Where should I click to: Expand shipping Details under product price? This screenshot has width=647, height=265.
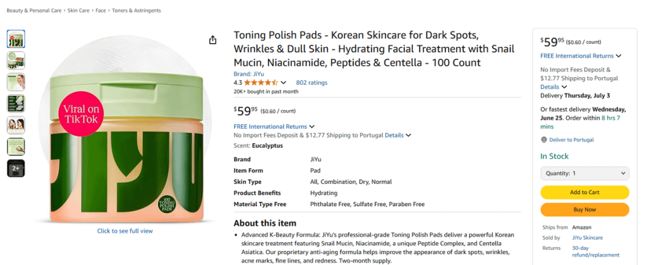click(x=398, y=135)
